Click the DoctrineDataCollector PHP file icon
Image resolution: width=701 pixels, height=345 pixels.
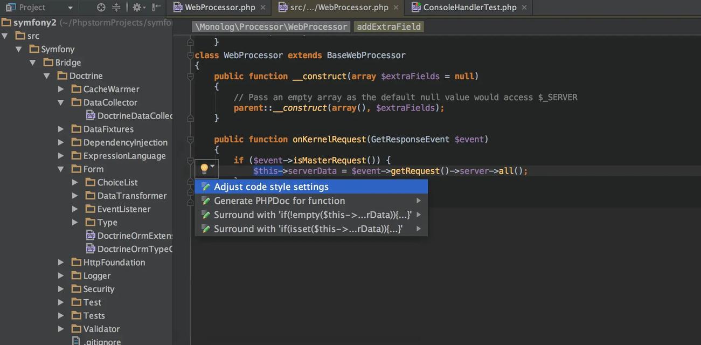click(x=91, y=115)
